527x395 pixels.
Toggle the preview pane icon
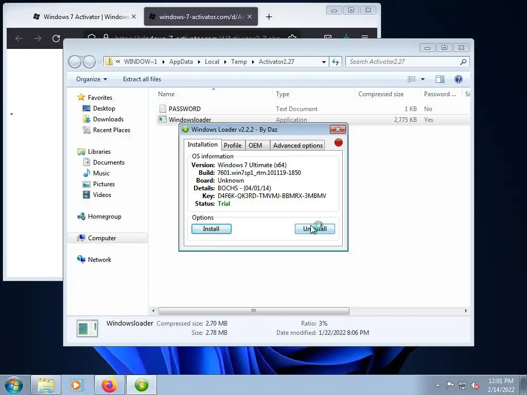coord(440,79)
